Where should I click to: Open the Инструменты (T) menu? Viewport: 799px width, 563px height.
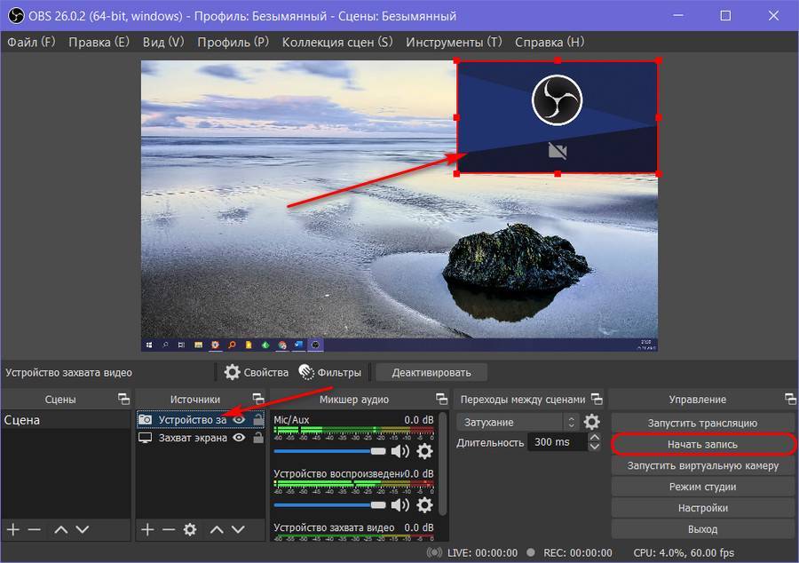453,42
